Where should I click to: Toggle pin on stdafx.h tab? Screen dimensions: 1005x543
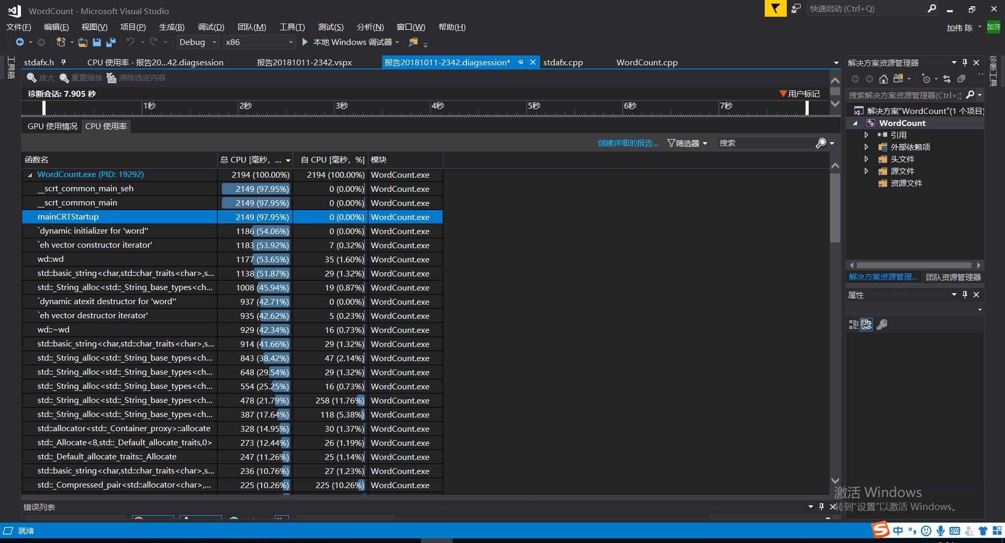(64, 62)
